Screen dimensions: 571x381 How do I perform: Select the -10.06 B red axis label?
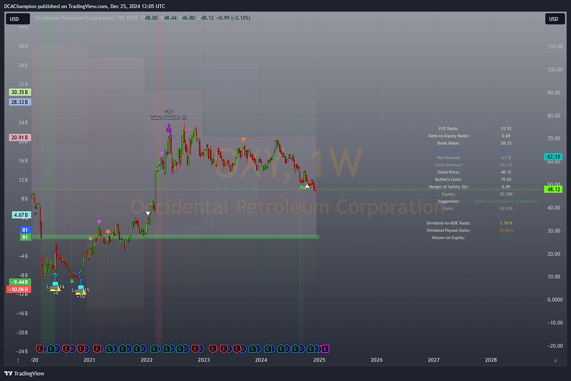[x=19, y=289]
